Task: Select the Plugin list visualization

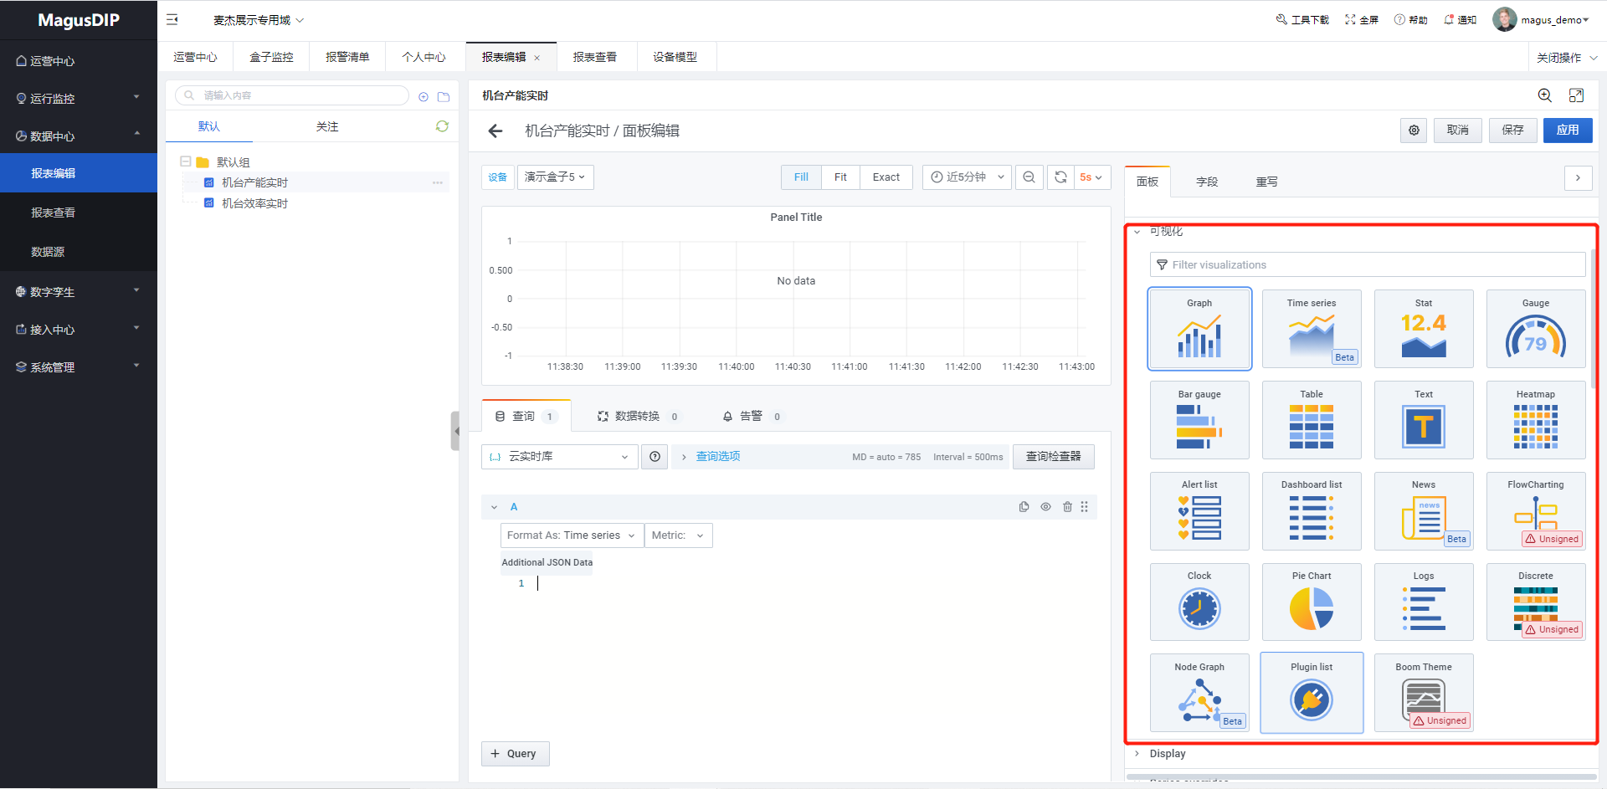Action: click(1312, 693)
